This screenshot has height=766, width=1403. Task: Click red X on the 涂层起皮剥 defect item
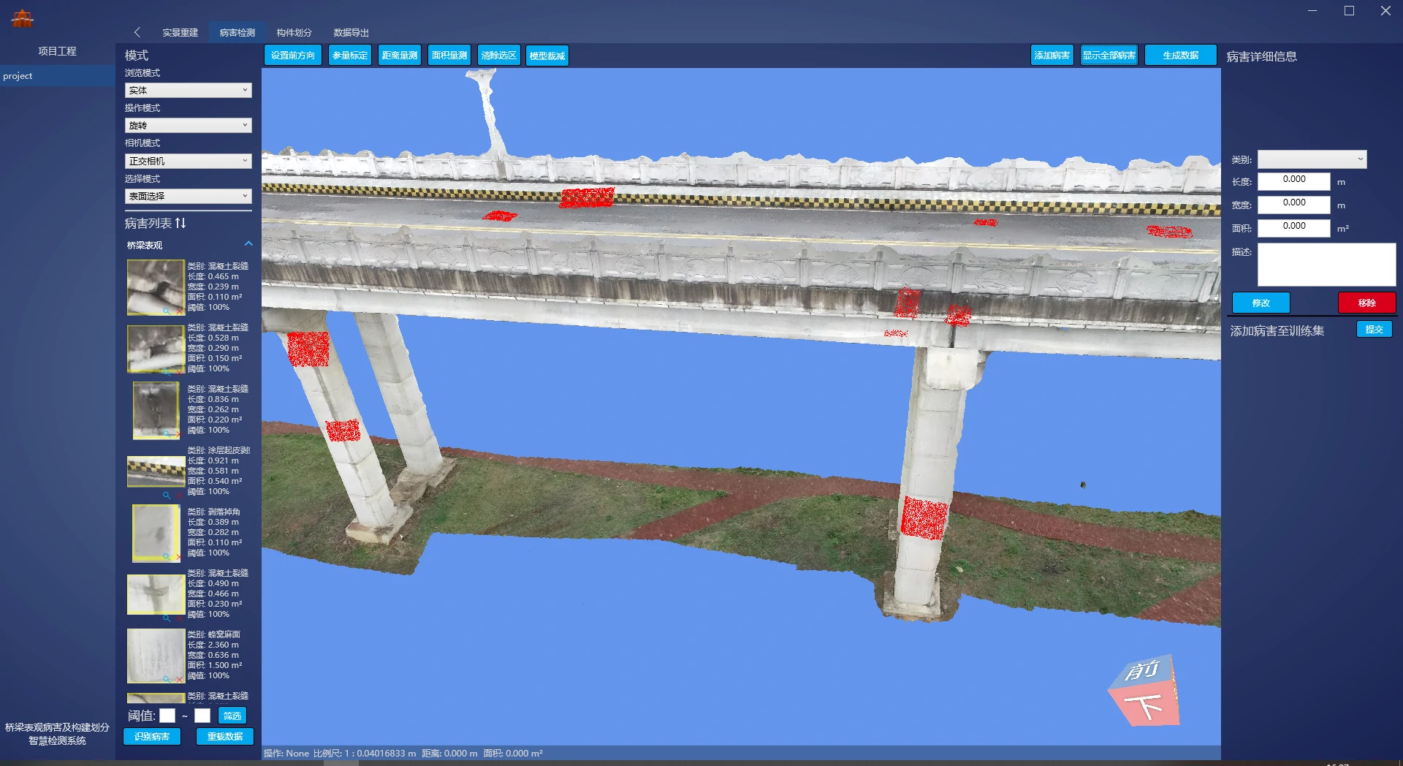pos(179,496)
